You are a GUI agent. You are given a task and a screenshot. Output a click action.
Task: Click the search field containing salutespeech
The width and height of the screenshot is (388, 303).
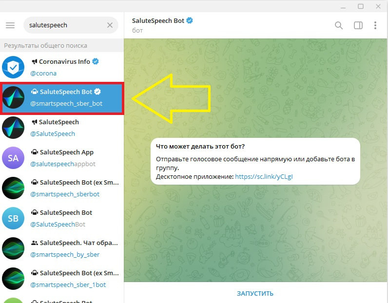[x=71, y=25]
